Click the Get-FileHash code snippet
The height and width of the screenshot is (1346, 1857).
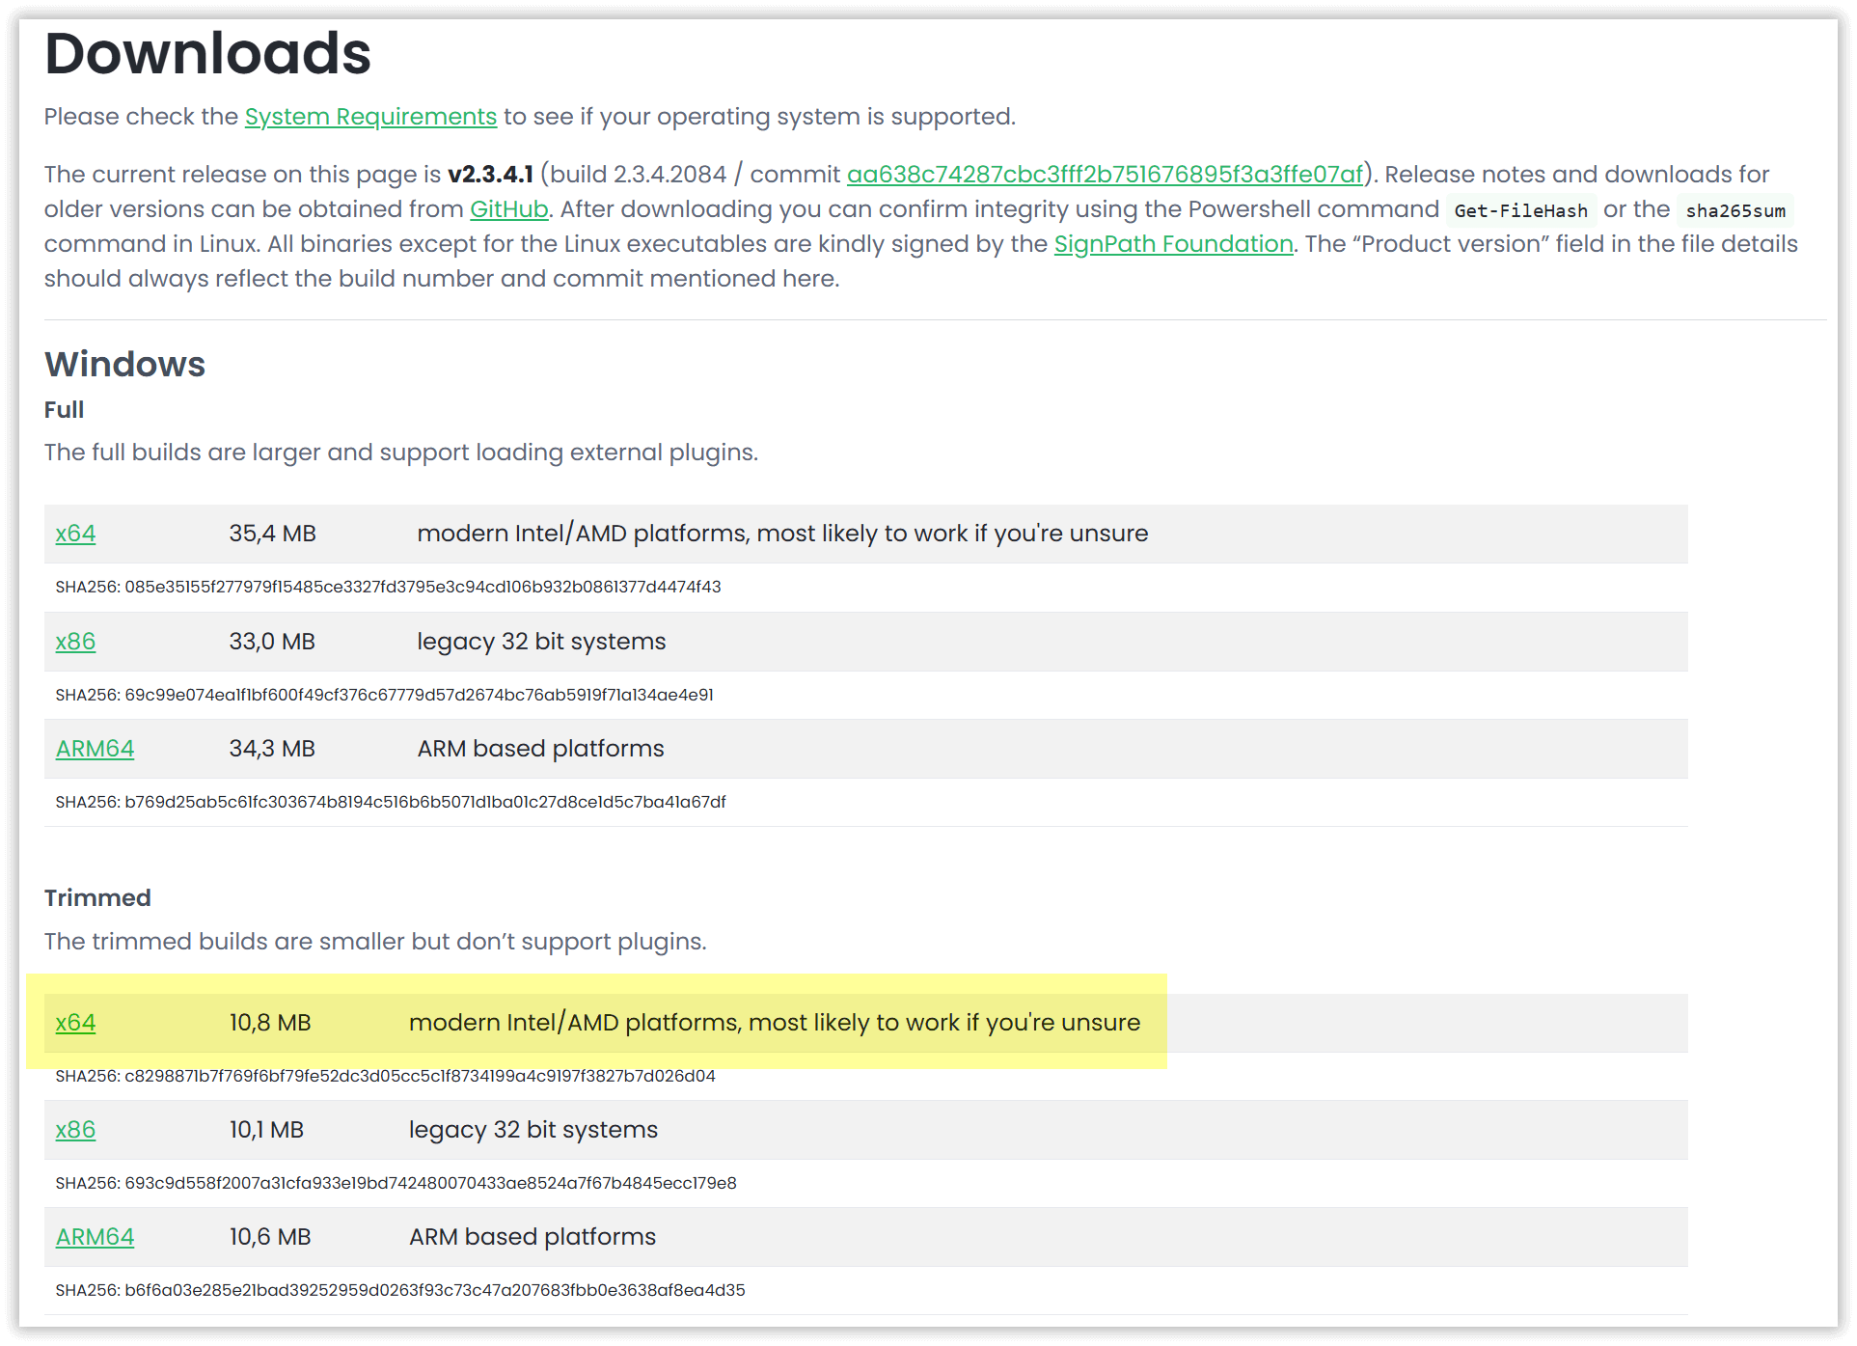click(x=1518, y=209)
